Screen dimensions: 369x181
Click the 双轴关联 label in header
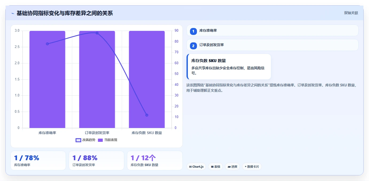click(351, 13)
